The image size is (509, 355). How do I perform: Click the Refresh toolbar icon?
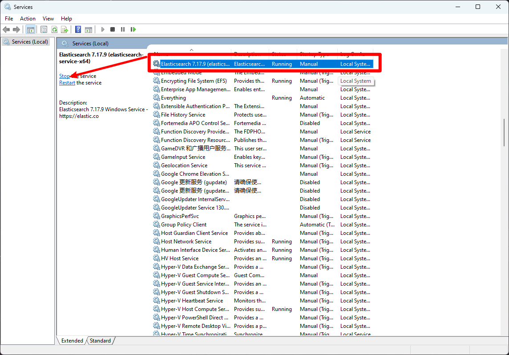point(55,29)
